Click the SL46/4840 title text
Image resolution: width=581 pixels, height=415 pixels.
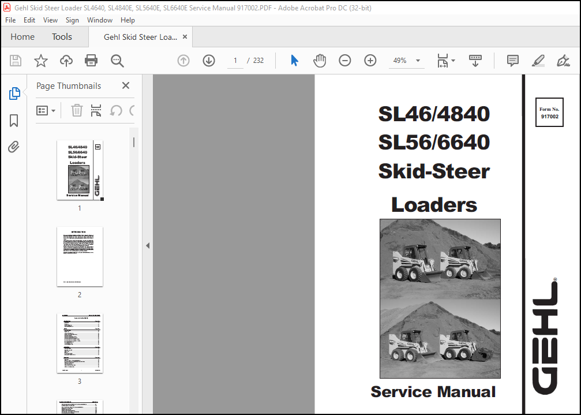(x=434, y=114)
